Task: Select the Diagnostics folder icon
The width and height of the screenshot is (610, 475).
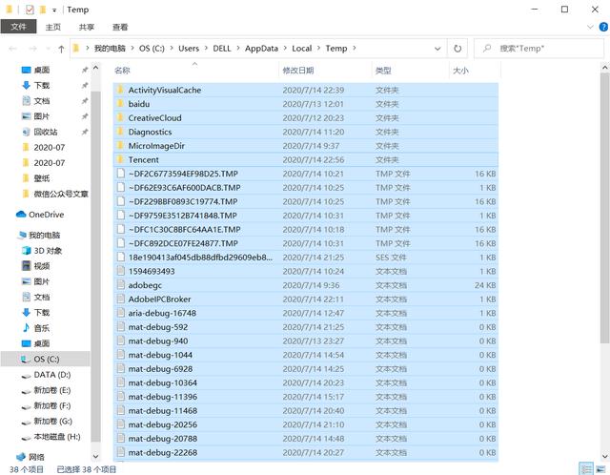Action: [x=120, y=132]
